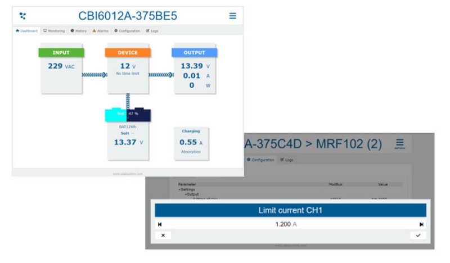
Task: Open the Logs tab in MRF102 window
Action: point(287,160)
